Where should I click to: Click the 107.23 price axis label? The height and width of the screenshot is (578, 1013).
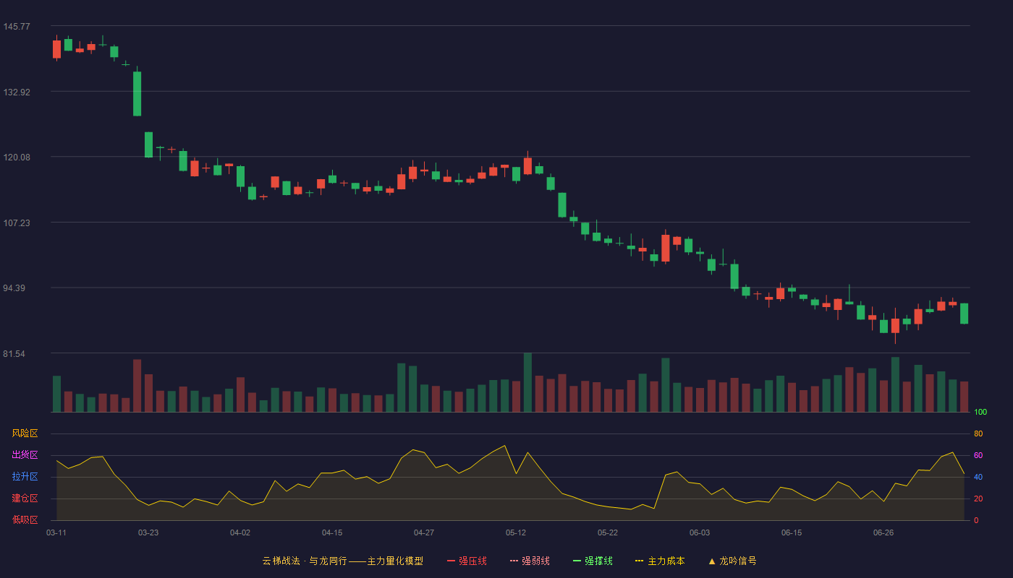[17, 223]
